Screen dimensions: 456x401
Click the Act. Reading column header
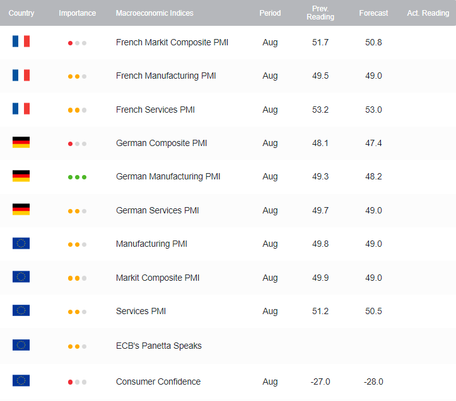pos(428,13)
